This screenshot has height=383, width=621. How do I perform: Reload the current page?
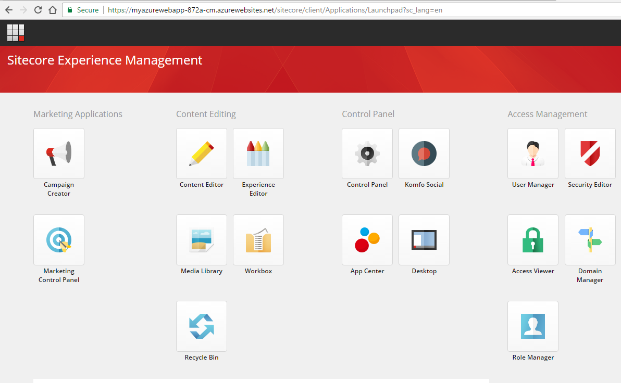point(38,10)
